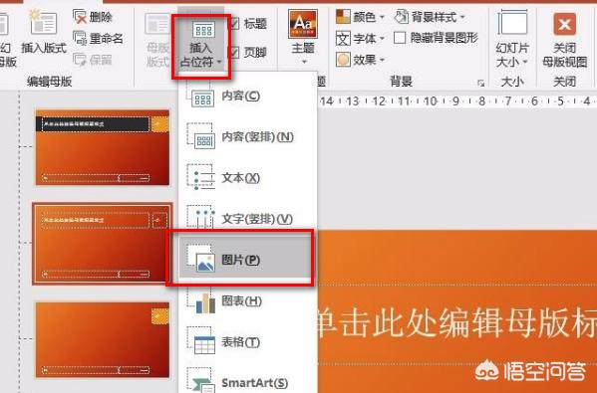Open the Insert Placeholder (插入占位符) menu

(x=200, y=45)
